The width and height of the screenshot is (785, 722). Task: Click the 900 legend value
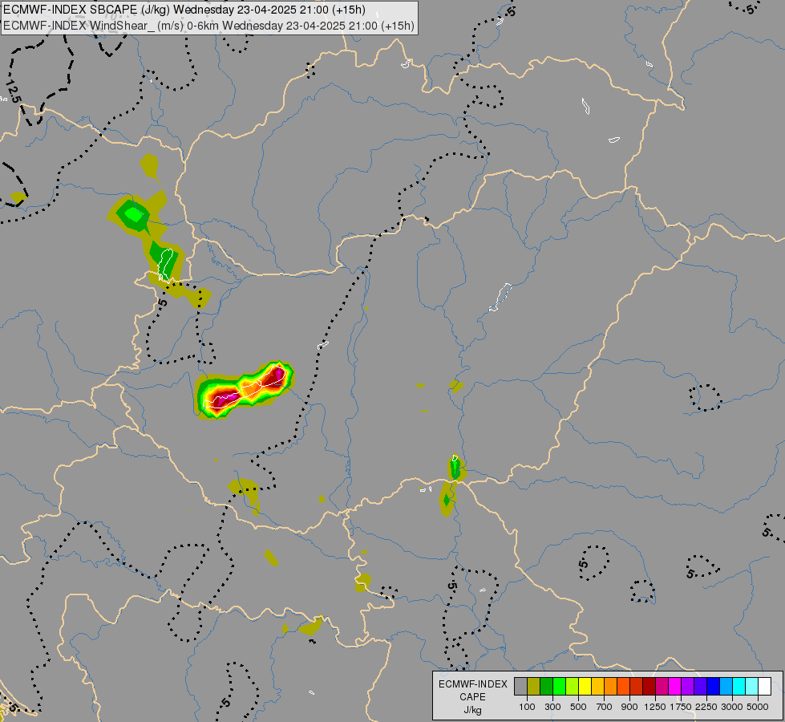click(x=629, y=707)
